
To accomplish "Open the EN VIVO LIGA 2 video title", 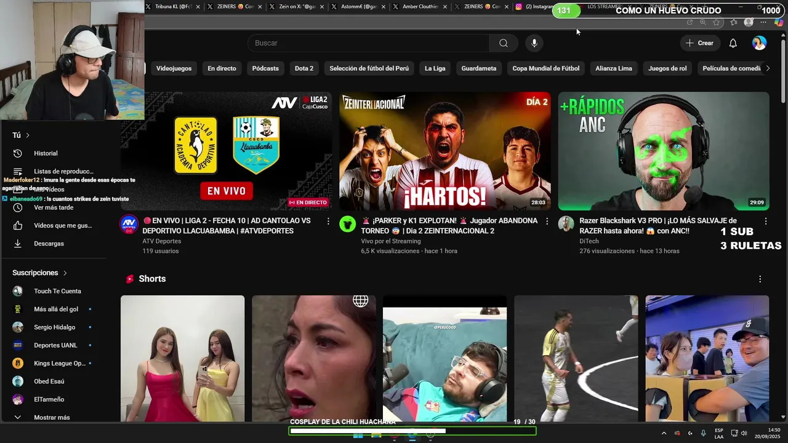I will pos(227,226).
